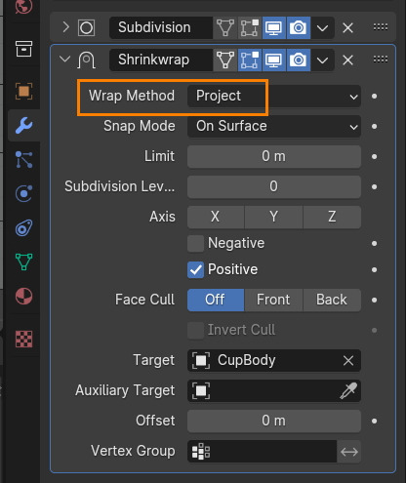This screenshot has width=406, height=483.
Task: Uncheck the Positive direction checkbox
Action: coord(195,269)
